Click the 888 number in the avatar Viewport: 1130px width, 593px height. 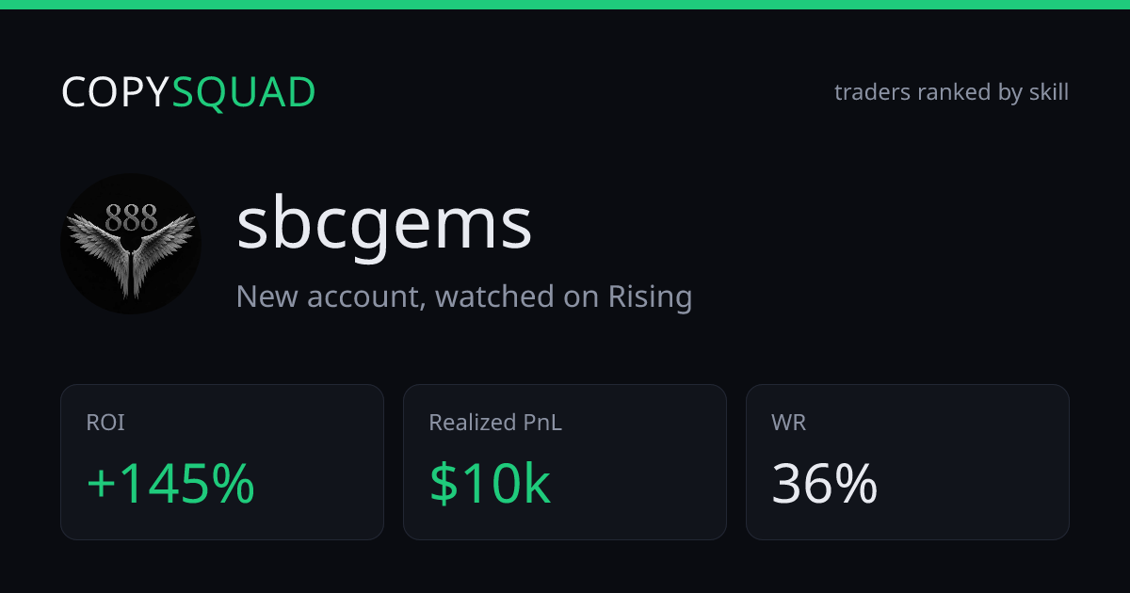pos(131,218)
